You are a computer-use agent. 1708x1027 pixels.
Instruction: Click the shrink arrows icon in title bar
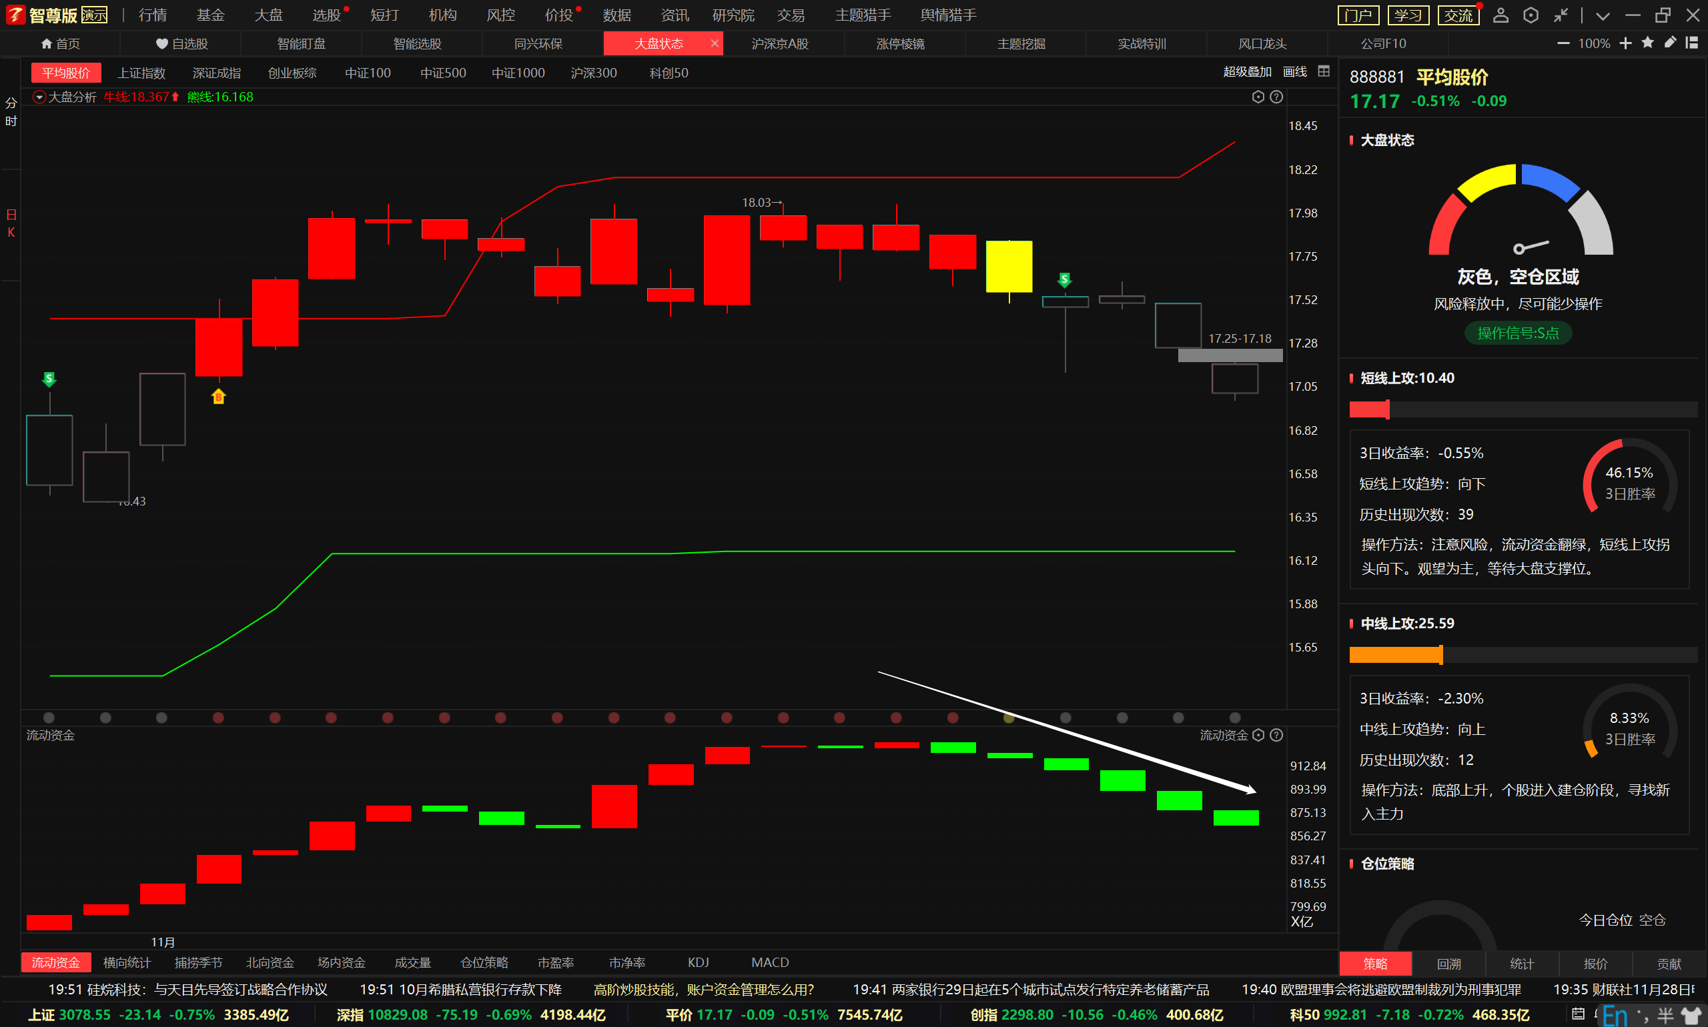[x=1560, y=15]
